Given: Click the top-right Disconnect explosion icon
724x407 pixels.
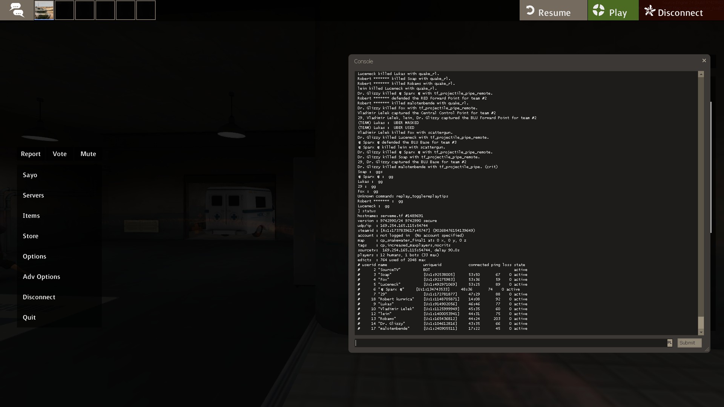Looking at the screenshot, I should point(650,11).
